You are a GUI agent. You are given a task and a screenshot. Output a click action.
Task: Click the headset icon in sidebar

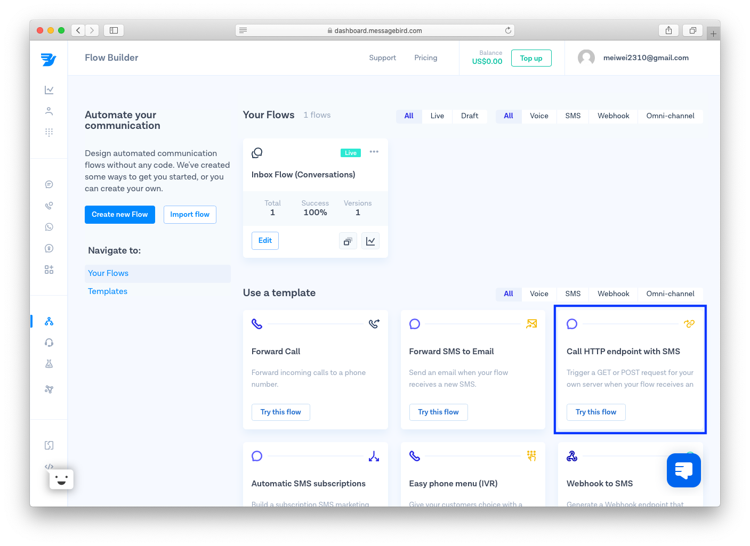tap(49, 343)
